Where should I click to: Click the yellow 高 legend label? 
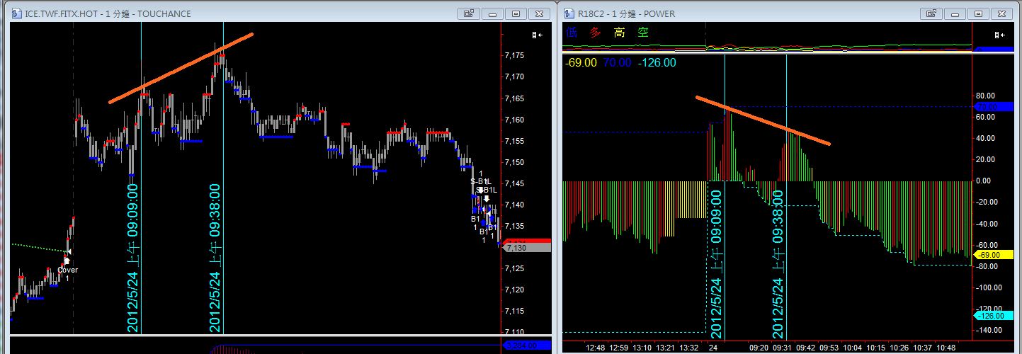point(619,32)
